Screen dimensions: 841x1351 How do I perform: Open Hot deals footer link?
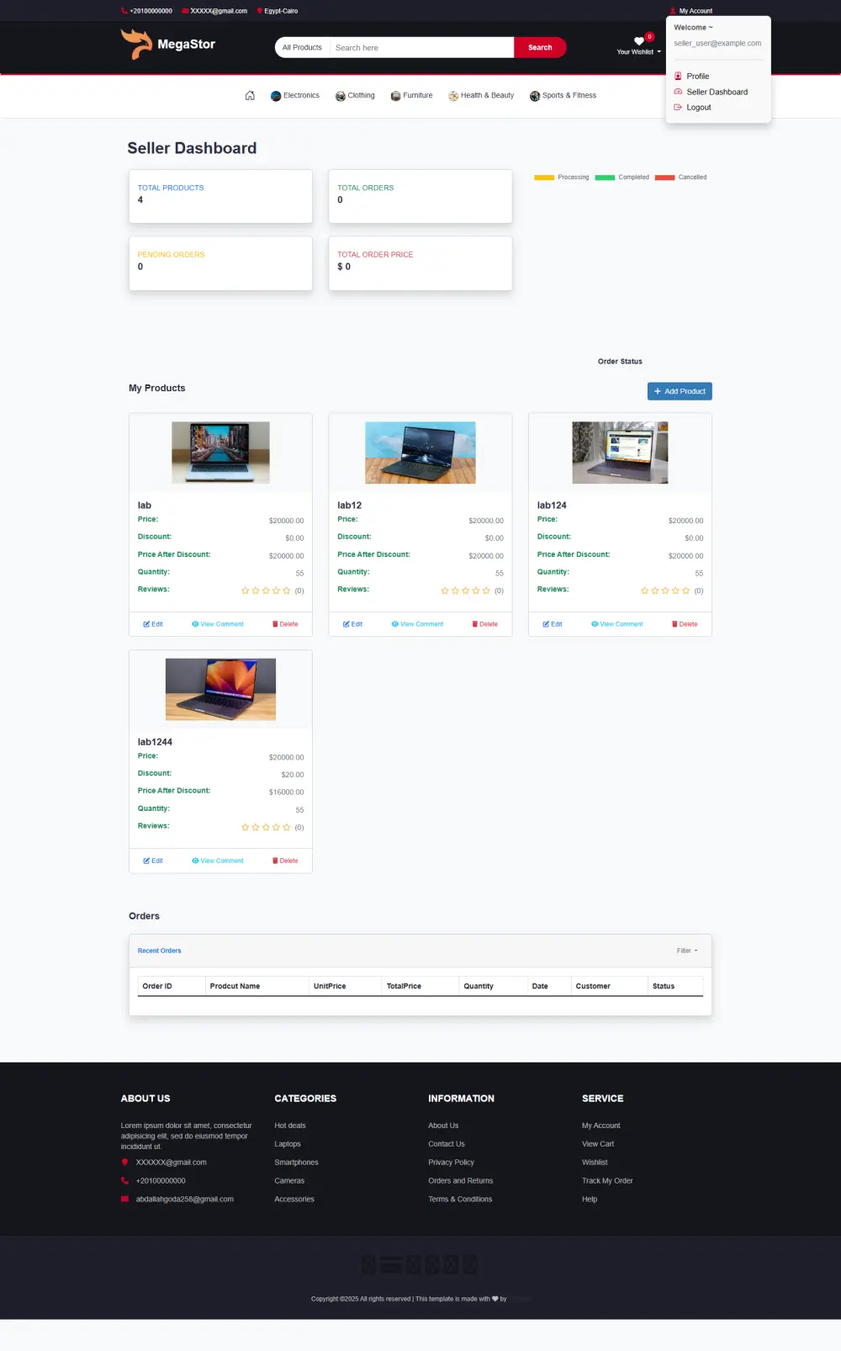tap(290, 1126)
